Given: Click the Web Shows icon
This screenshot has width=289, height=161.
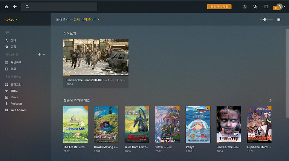Looking at the screenshot, I should [x=7, y=110].
